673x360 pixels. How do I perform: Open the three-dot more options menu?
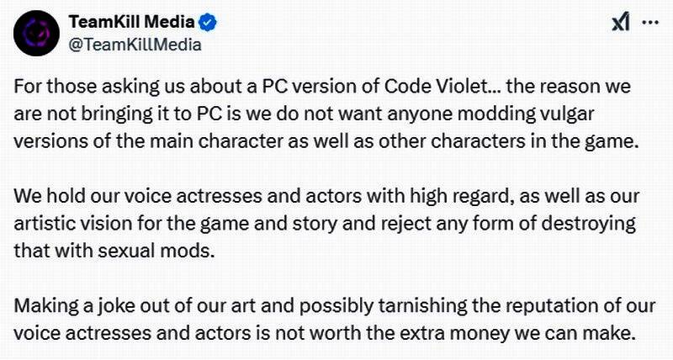649,23
